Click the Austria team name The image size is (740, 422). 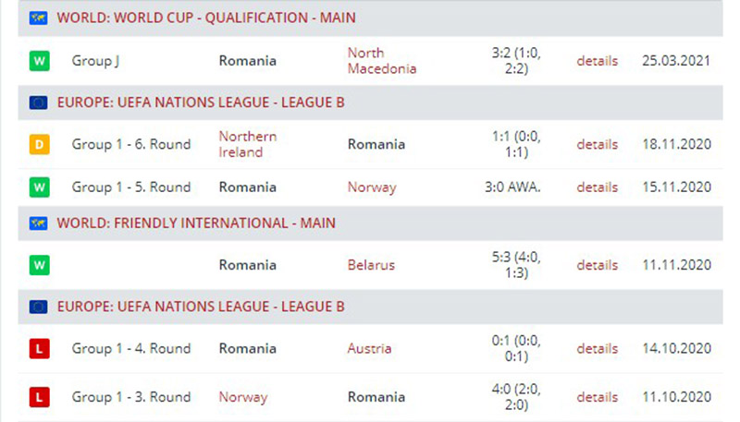[369, 349]
